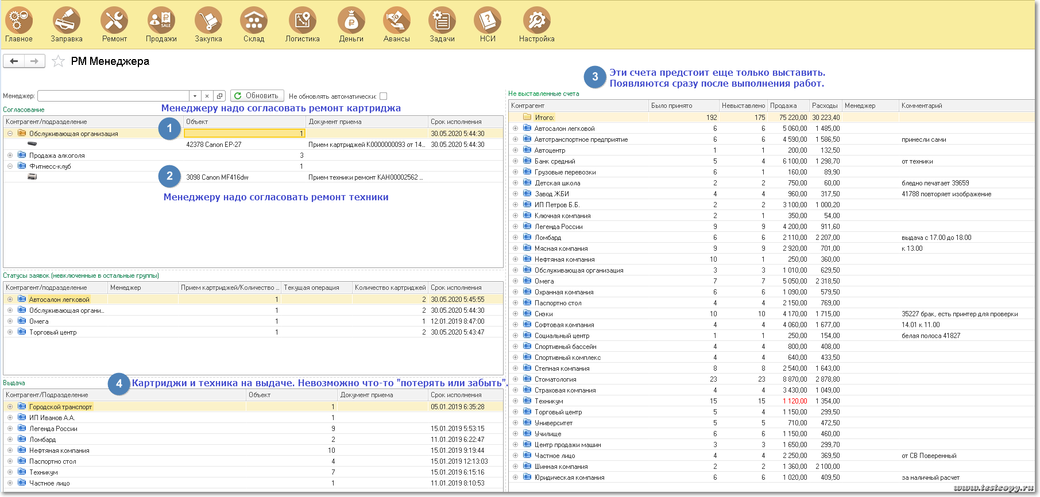Open the Логистика section icon
This screenshot has width=1040, height=497.
coord(302,21)
